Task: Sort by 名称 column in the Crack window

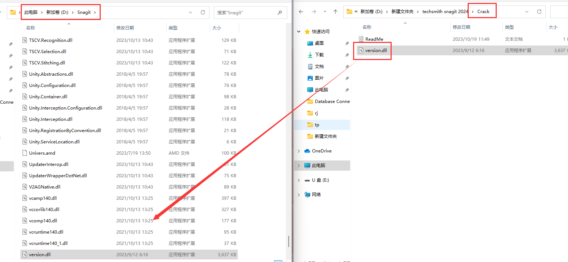Action: (x=367, y=27)
